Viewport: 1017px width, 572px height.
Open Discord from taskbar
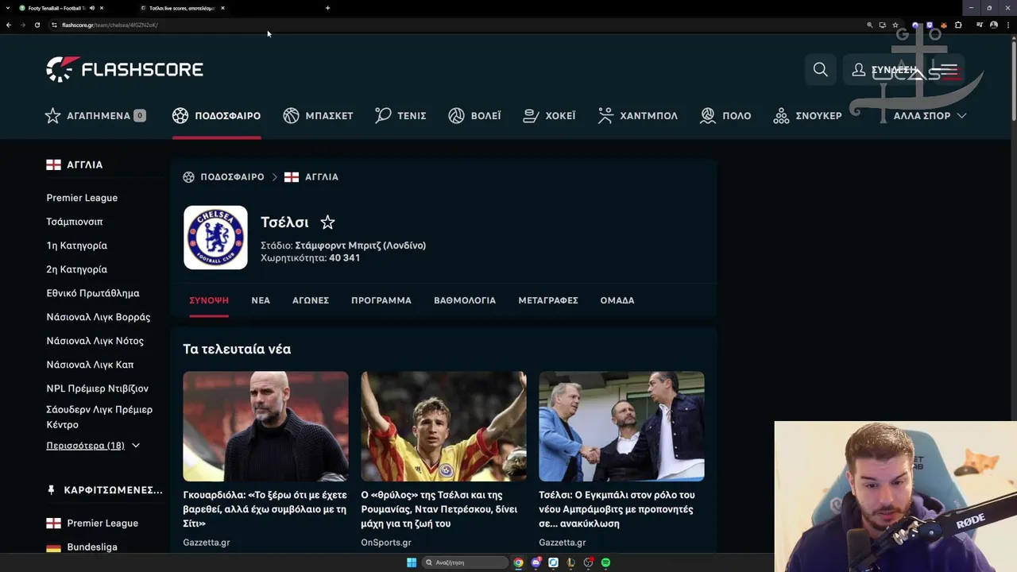pyautogui.click(x=536, y=562)
